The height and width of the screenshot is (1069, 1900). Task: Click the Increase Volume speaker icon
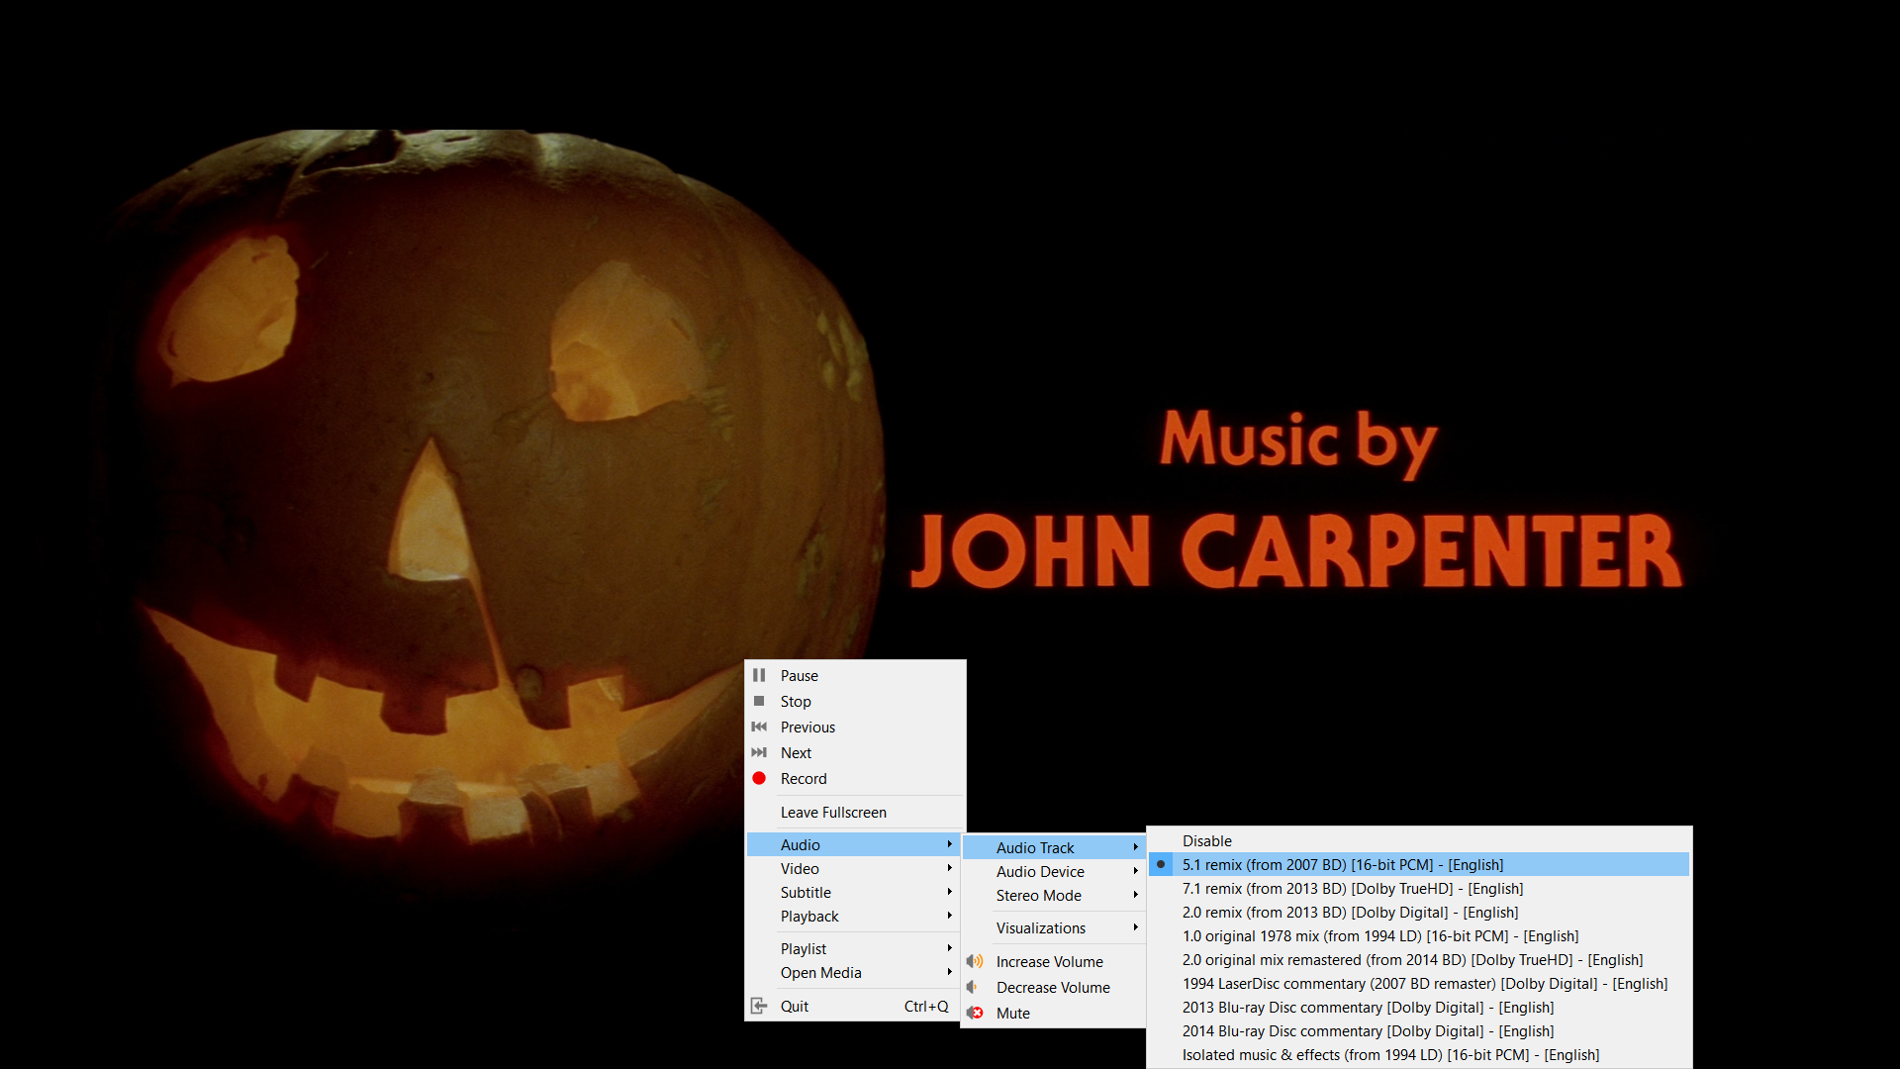pyautogui.click(x=975, y=961)
